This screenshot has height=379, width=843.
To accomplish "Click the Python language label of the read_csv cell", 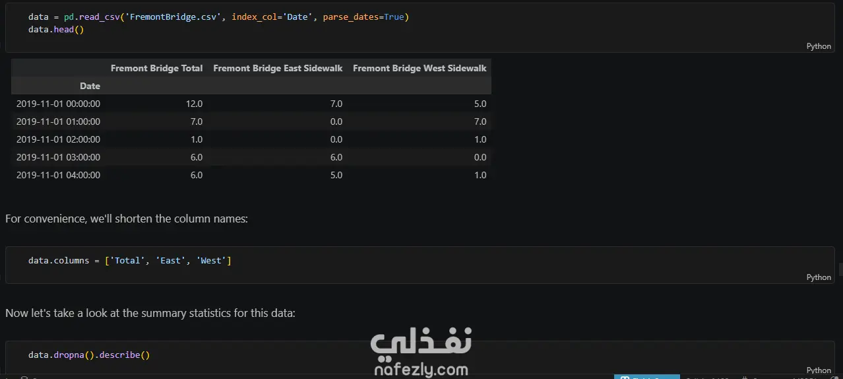I will 819,46.
